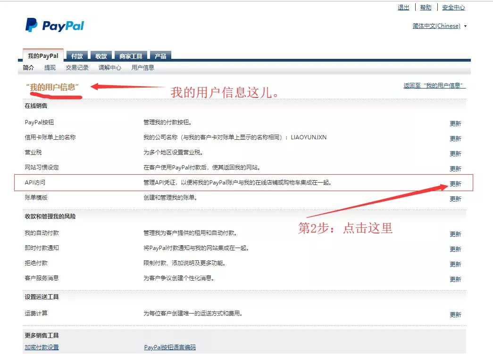This screenshot has height=354, width=493.
Task: Open the 用户信息 submenu item
Action: coord(143,67)
